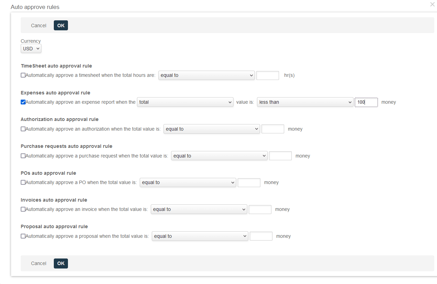Click the timesheet hours input field
Screen dimensions: 437x284
pyautogui.click(x=267, y=75)
